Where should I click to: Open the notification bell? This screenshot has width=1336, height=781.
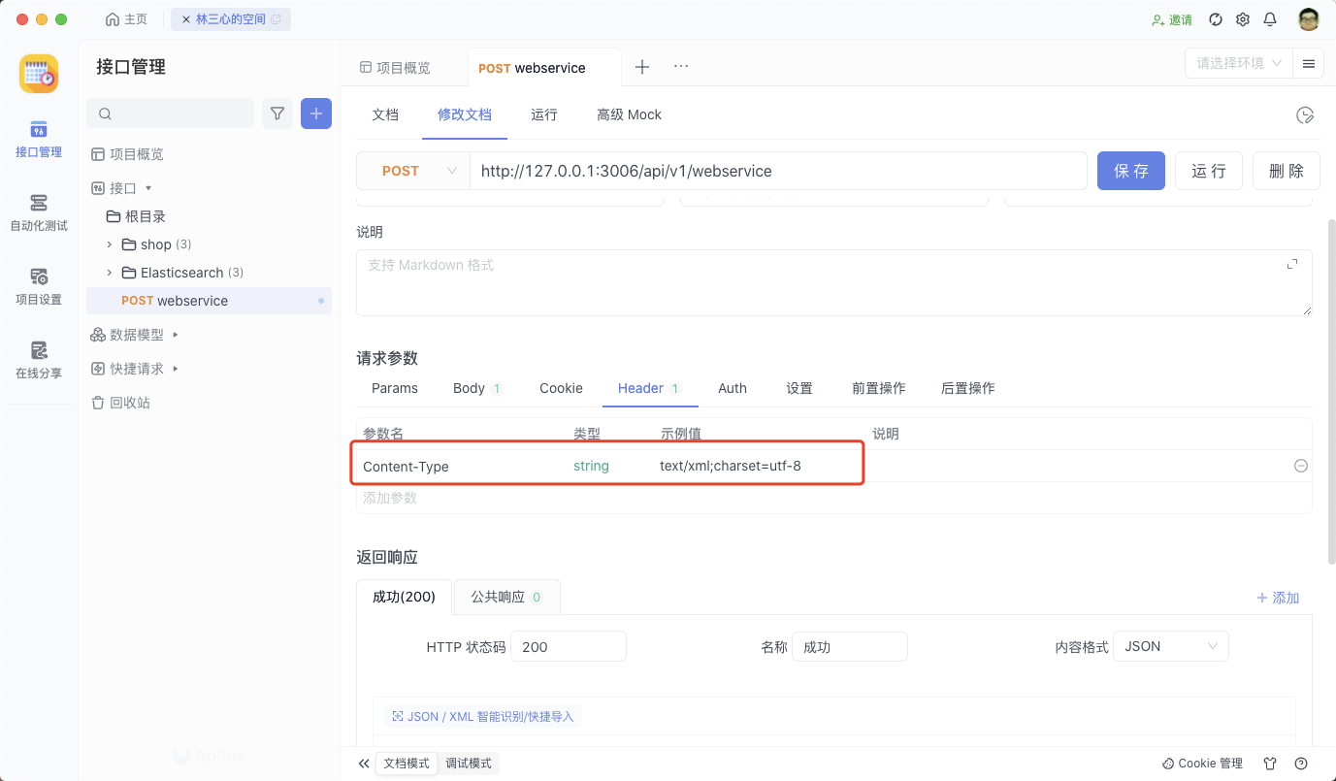1269,18
